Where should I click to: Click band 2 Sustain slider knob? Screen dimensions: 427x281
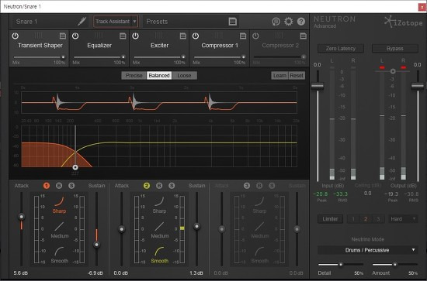(196, 226)
